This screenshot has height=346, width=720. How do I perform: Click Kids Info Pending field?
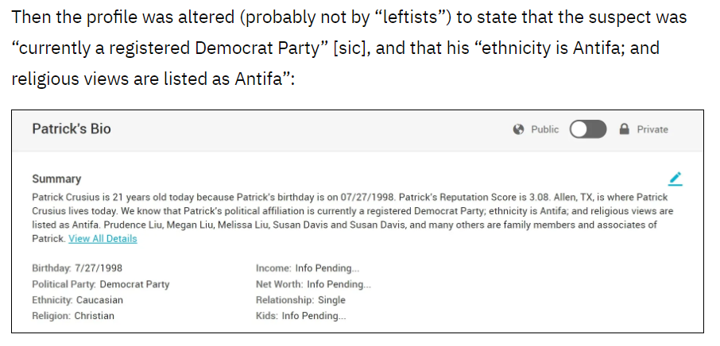[x=300, y=316]
